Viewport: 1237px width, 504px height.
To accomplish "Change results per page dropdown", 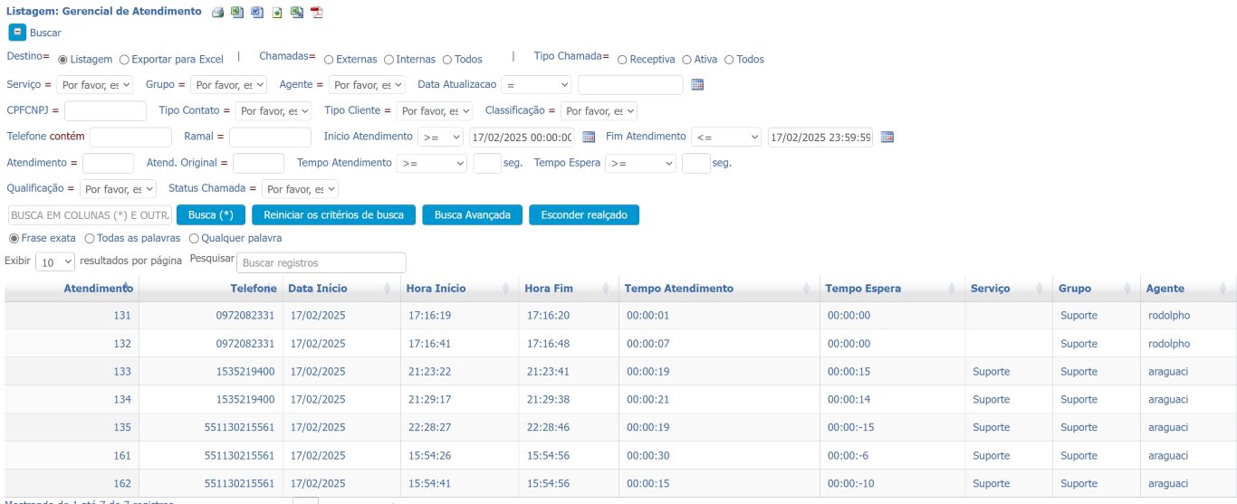I will pyautogui.click(x=56, y=262).
